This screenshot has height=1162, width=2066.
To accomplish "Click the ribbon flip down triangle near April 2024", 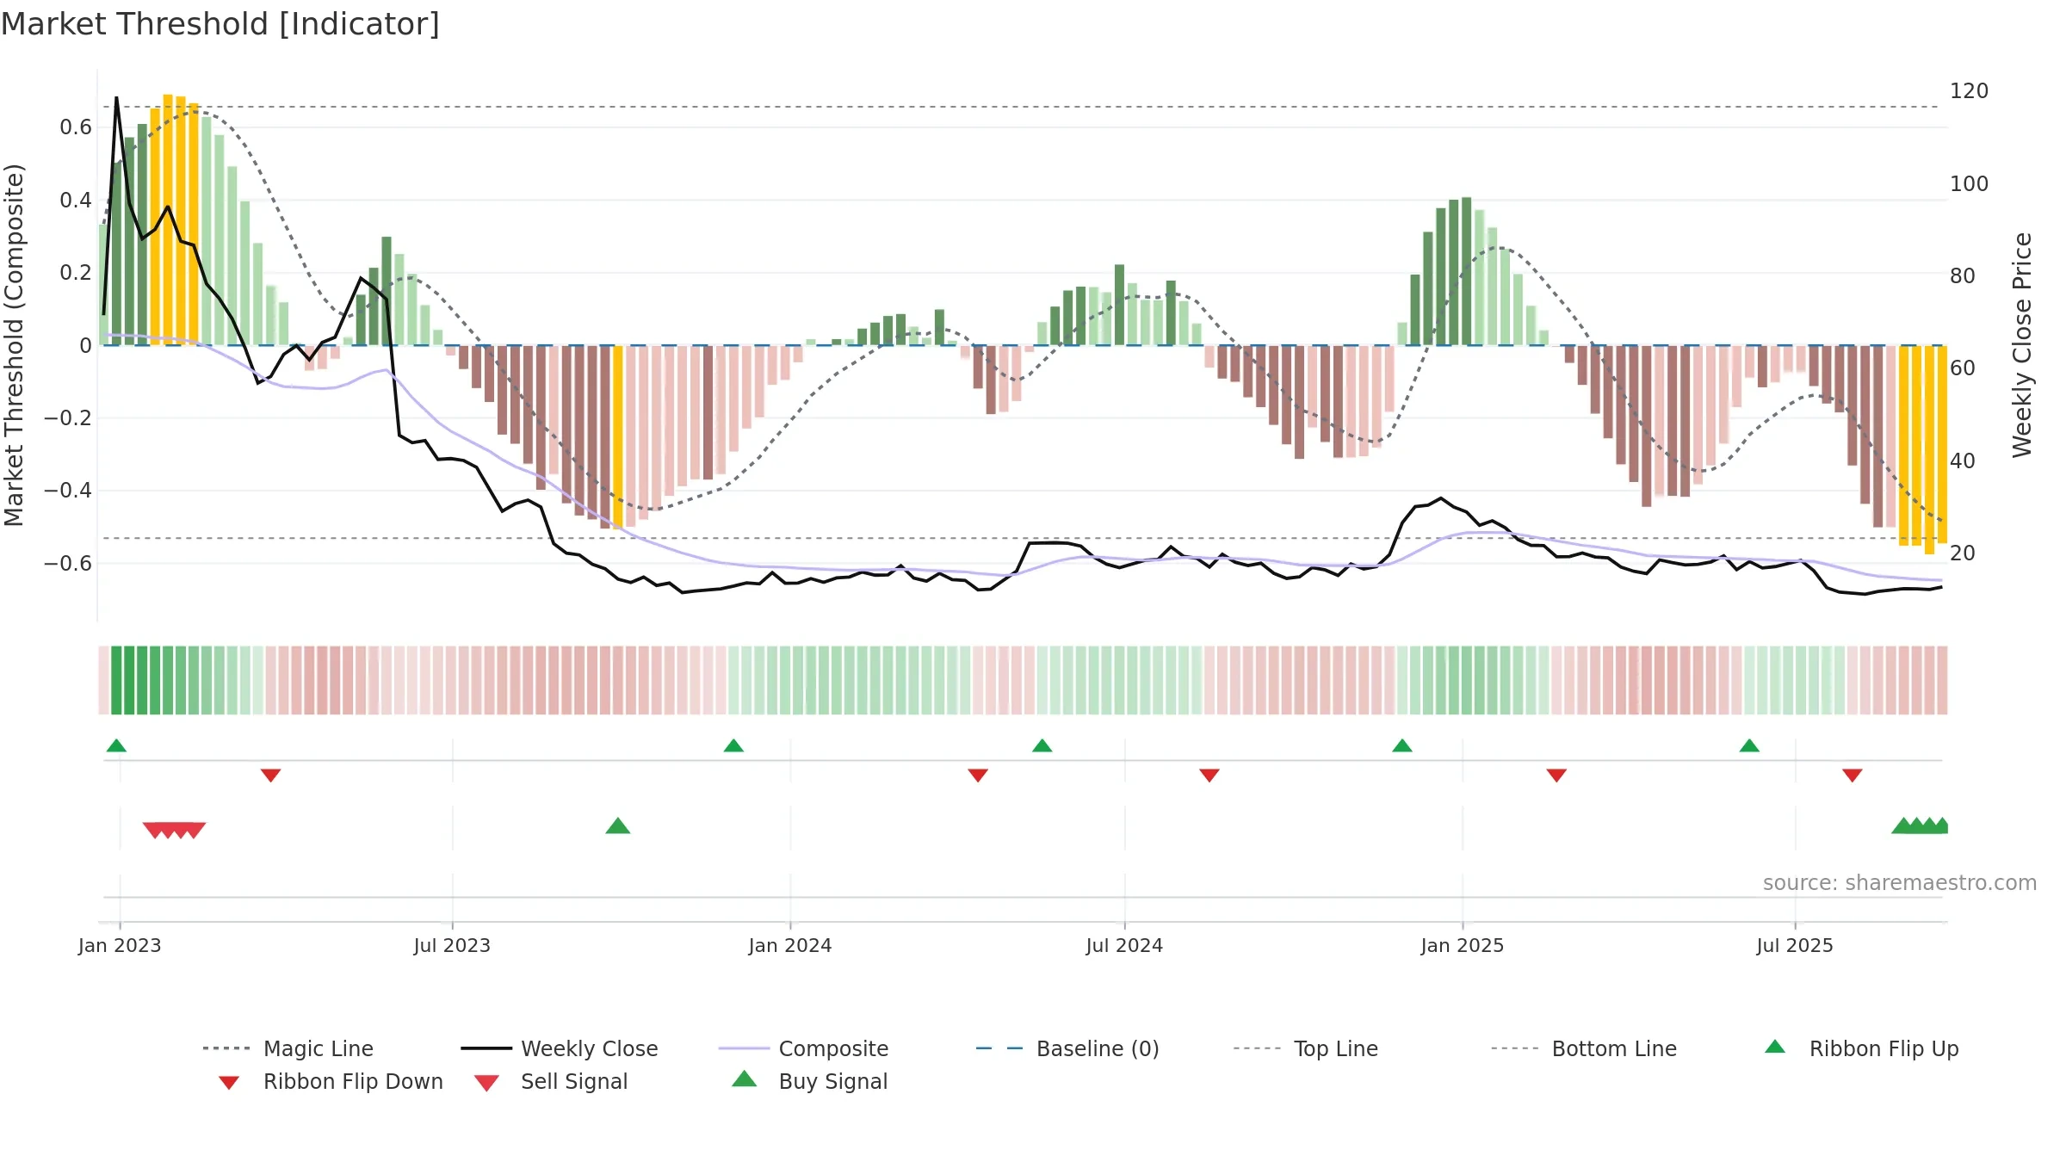I will pyautogui.click(x=978, y=776).
